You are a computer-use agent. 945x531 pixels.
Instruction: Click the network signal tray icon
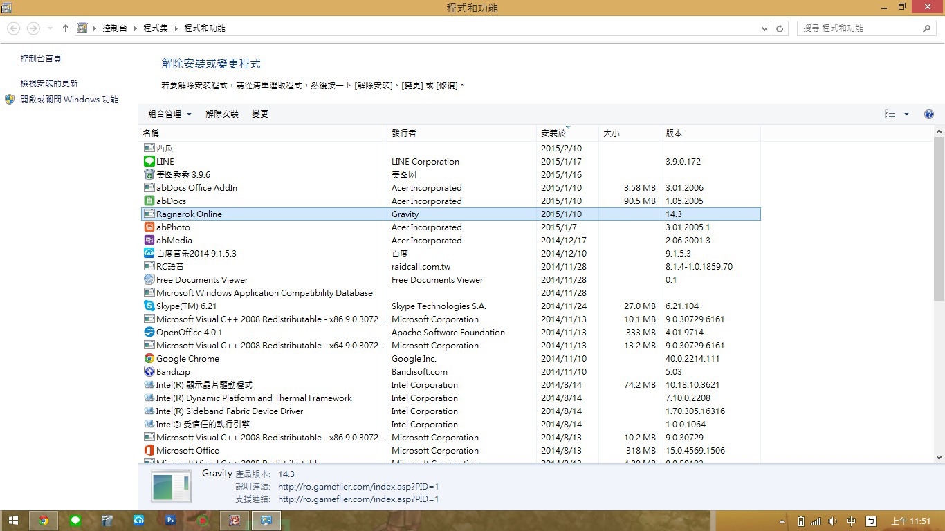pos(816,521)
